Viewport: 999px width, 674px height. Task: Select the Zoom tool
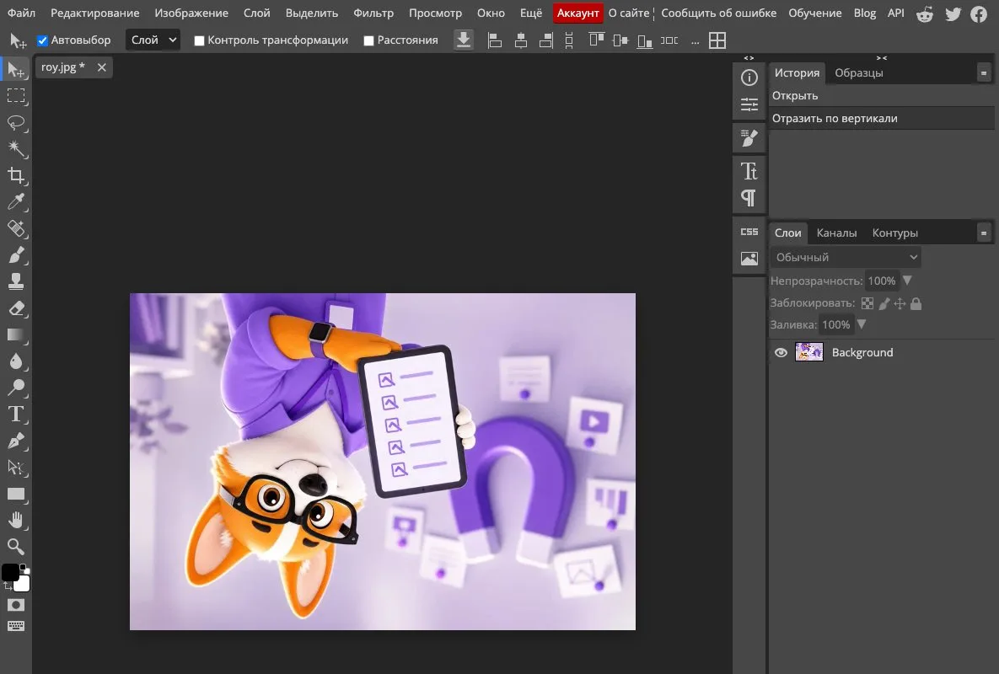pos(16,547)
